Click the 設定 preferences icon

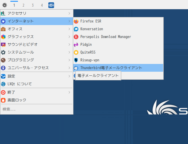coord(3,76)
